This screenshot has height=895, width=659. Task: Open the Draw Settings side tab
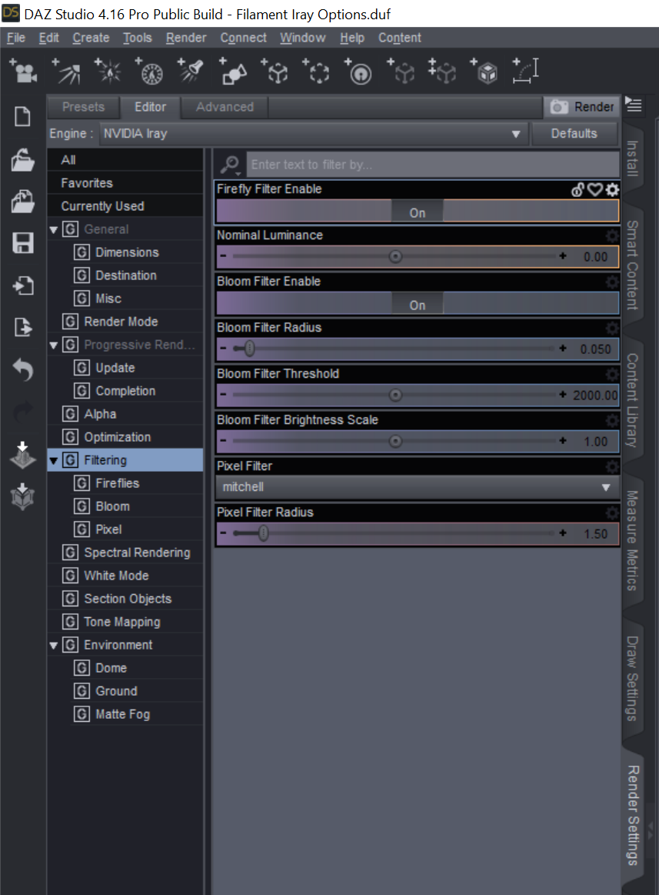(x=632, y=678)
